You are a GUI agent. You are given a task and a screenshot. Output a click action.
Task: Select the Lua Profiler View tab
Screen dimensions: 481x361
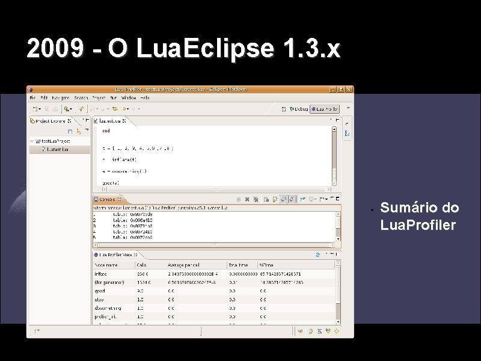tap(115, 255)
